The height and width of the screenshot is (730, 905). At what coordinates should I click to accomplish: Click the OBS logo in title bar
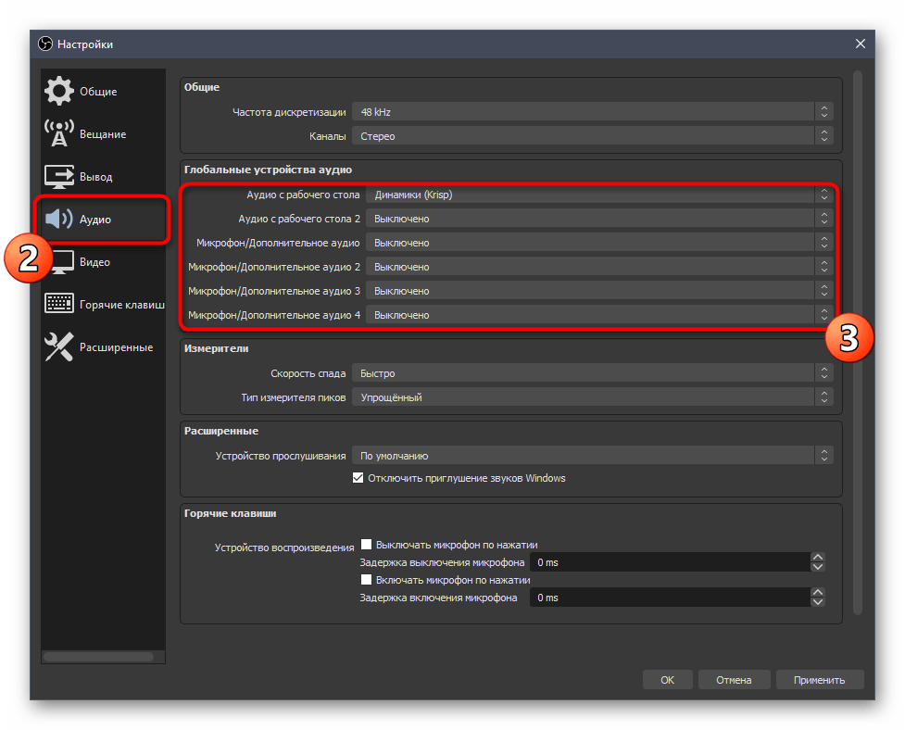point(45,44)
